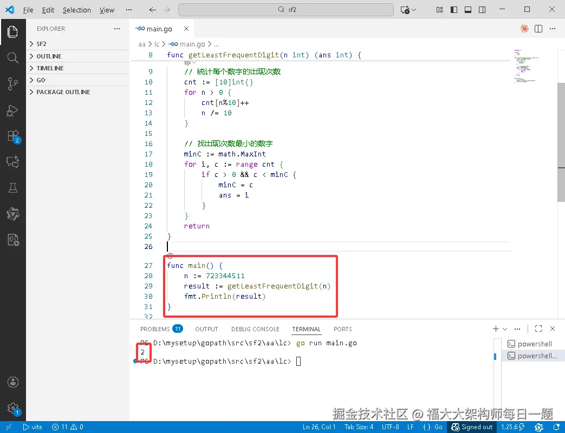Switch to the DEBUG CONSOLE tab
The height and width of the screenshot is (433, 565).
(x=255, y=329)
